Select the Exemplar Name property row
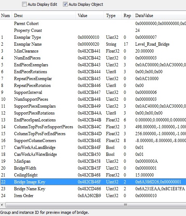This screenshot has height=216, width=186. pos(93,44)
